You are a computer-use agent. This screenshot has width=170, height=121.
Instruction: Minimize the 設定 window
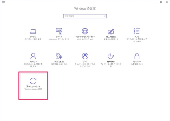[155, 2]
